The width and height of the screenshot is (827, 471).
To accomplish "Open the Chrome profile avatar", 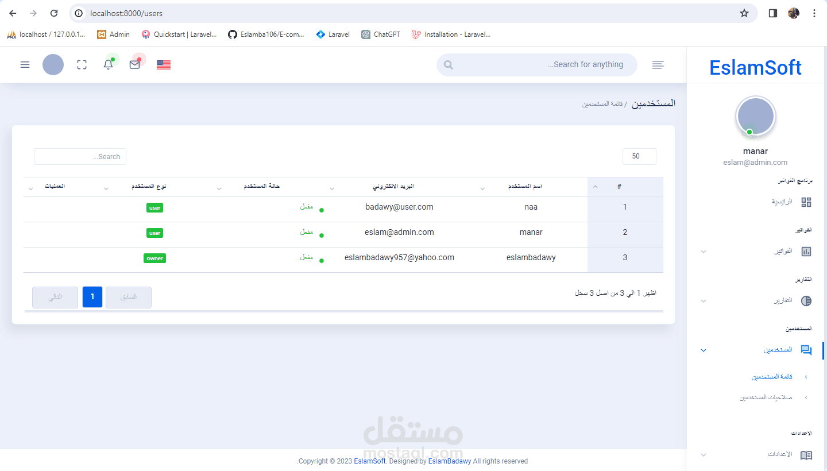I will tap(794, 13).
